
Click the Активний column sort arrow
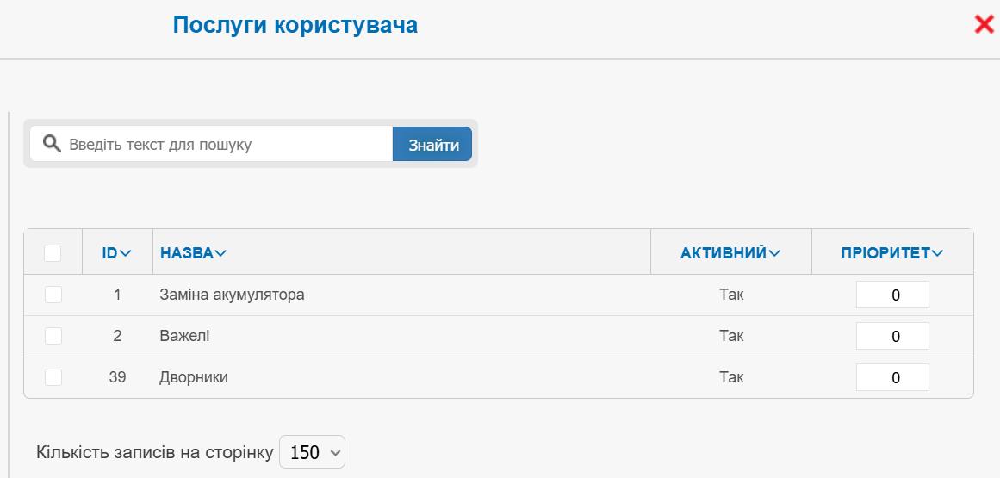click(x=774, y=253)
